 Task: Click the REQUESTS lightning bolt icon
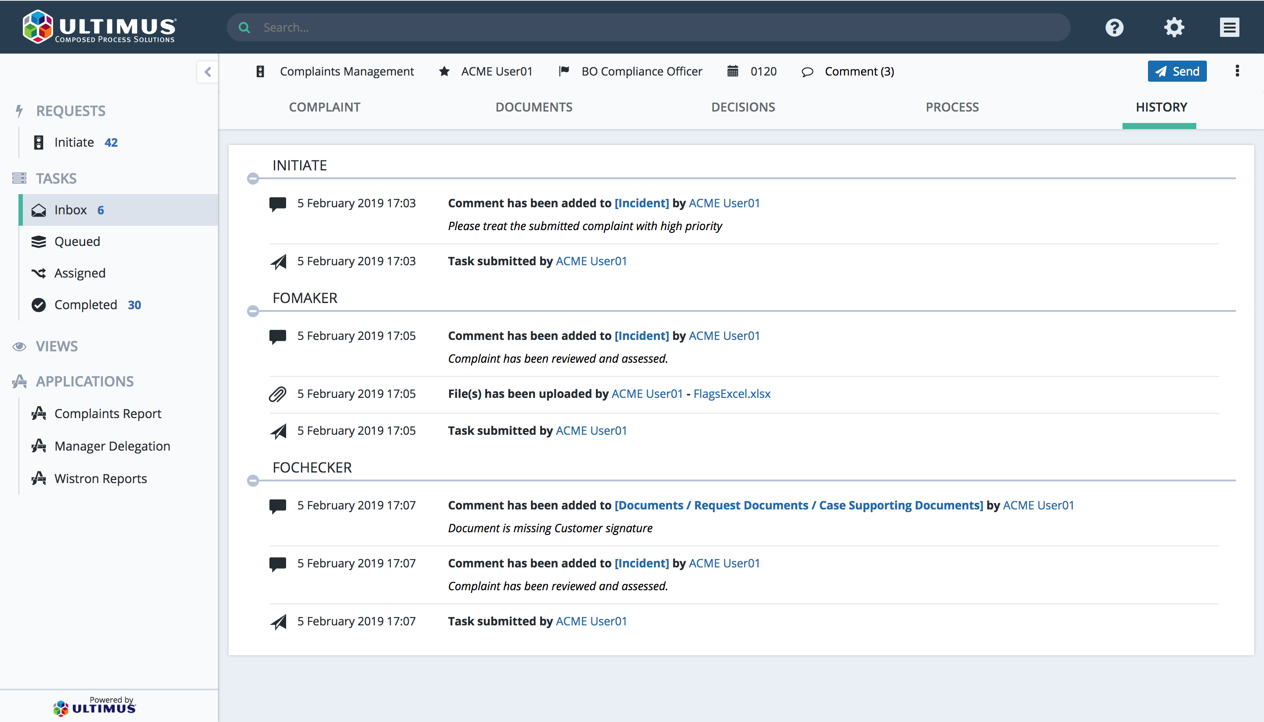pyautogui.click(x=19, y=111)
